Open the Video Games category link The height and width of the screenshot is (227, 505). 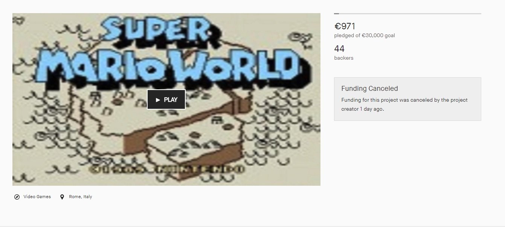click(x=37, y=197)
